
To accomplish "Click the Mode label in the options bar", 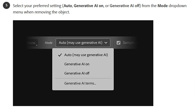I will (49, 43).
